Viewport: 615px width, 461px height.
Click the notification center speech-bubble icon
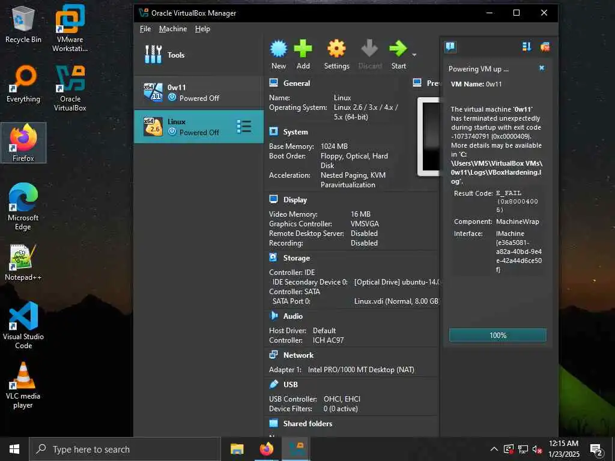(x=450, y=47)
